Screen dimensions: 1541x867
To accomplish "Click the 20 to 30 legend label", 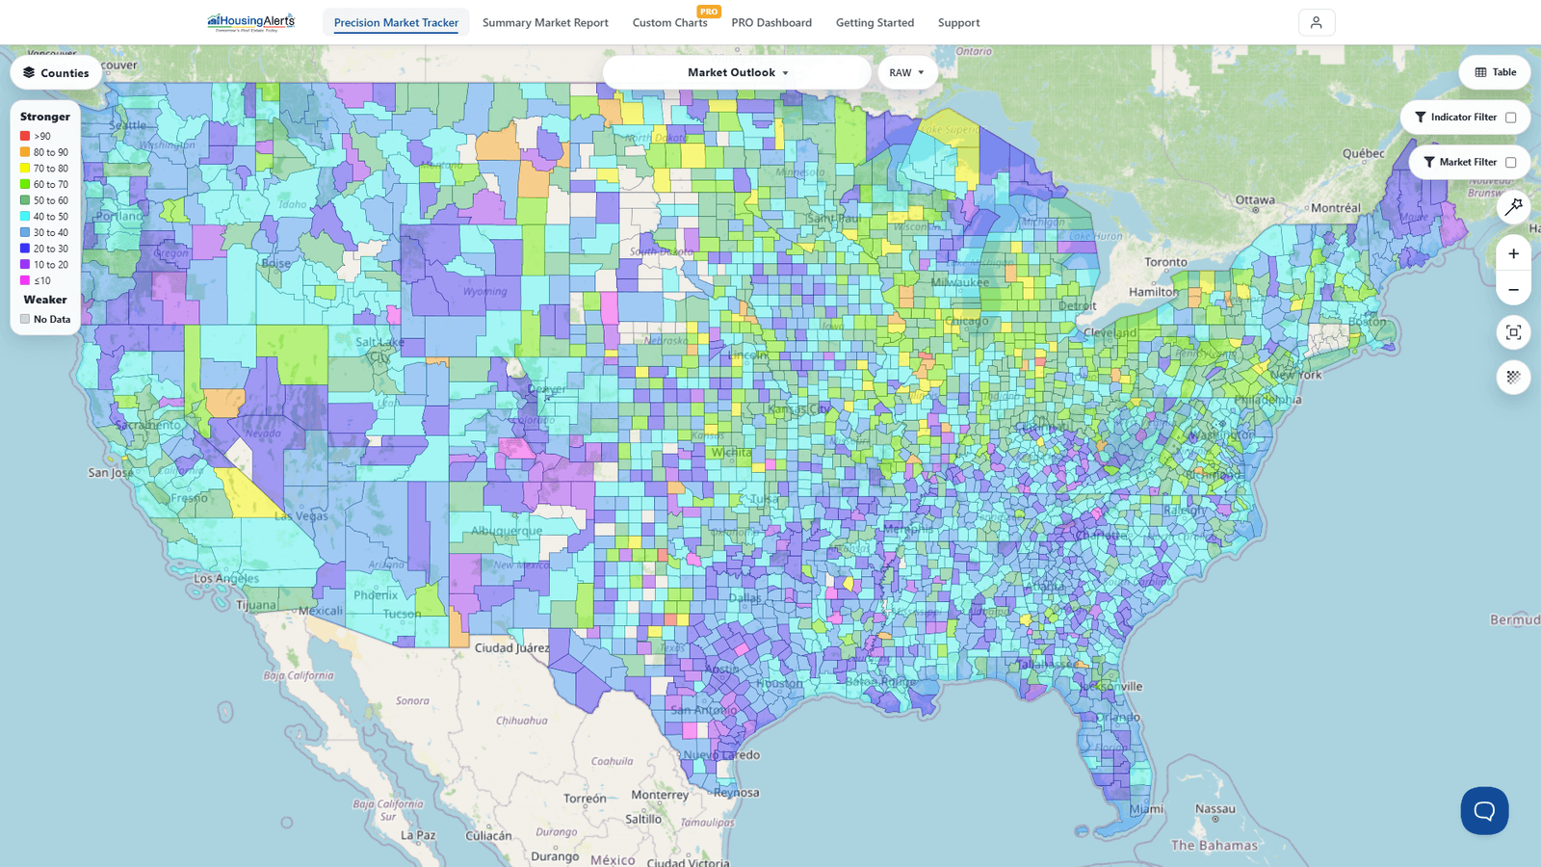I will click(51, 249).
